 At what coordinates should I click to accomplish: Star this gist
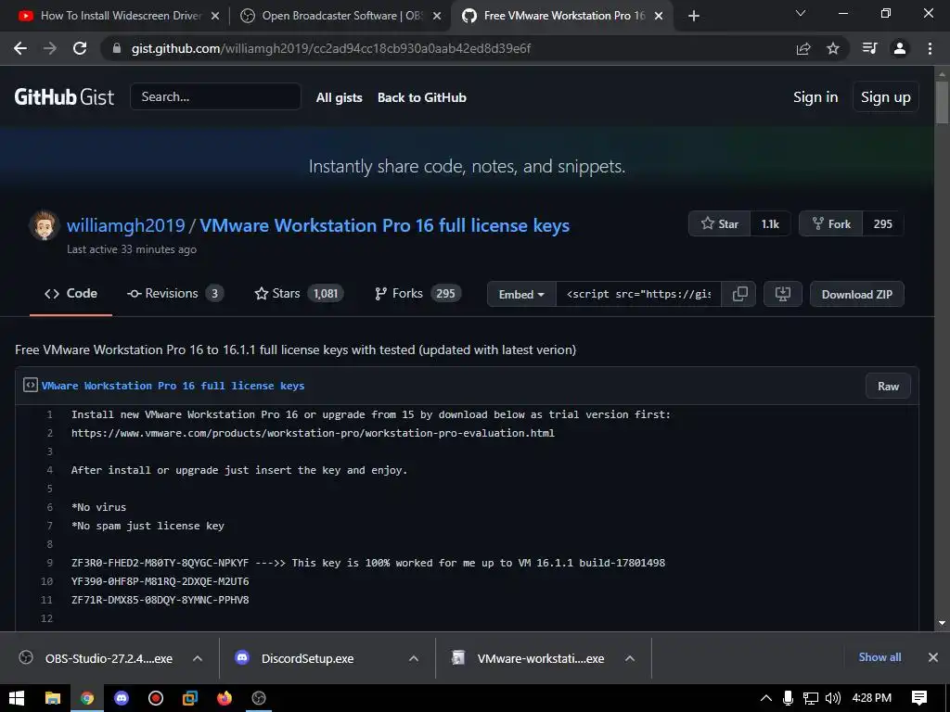click(x=720, y=224)
